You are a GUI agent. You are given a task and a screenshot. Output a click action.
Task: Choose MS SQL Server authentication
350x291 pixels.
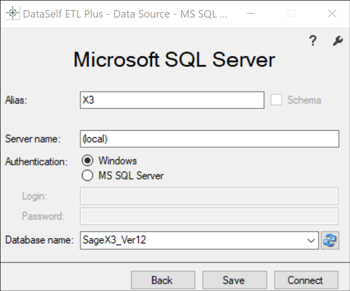(x=87, y=176)
